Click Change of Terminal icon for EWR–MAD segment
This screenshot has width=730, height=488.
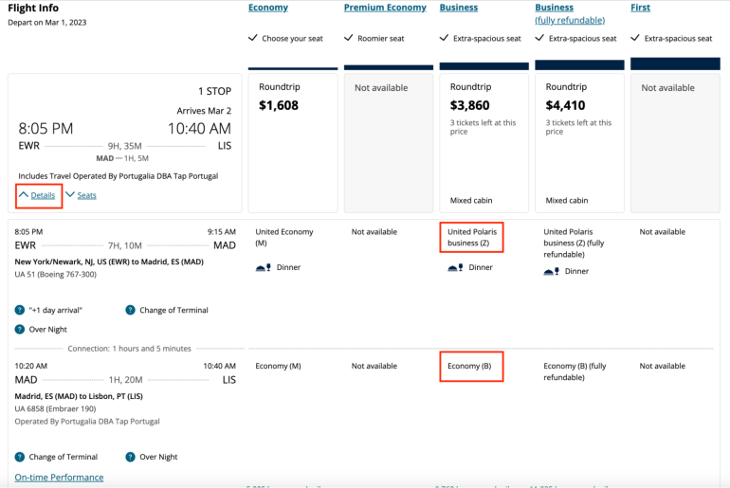tap(131, 310)
